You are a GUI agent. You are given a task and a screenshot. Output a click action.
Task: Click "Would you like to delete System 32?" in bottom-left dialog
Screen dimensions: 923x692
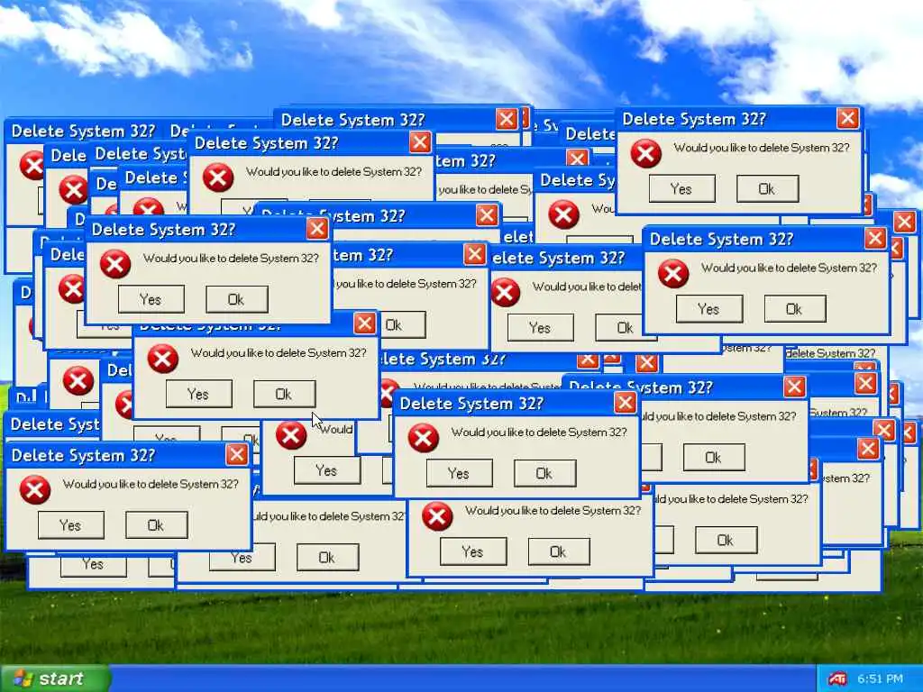(x=151, y=484)
